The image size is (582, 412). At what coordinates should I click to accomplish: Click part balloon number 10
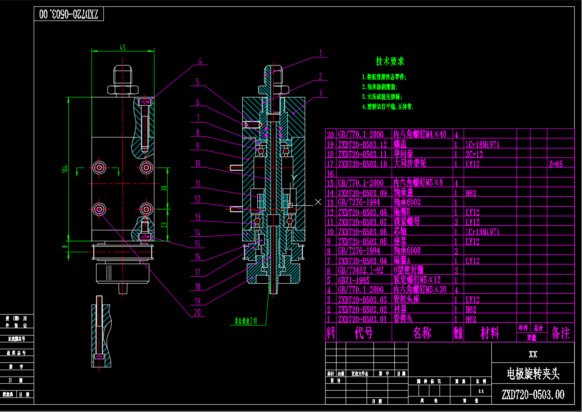(x=197, y=163)
